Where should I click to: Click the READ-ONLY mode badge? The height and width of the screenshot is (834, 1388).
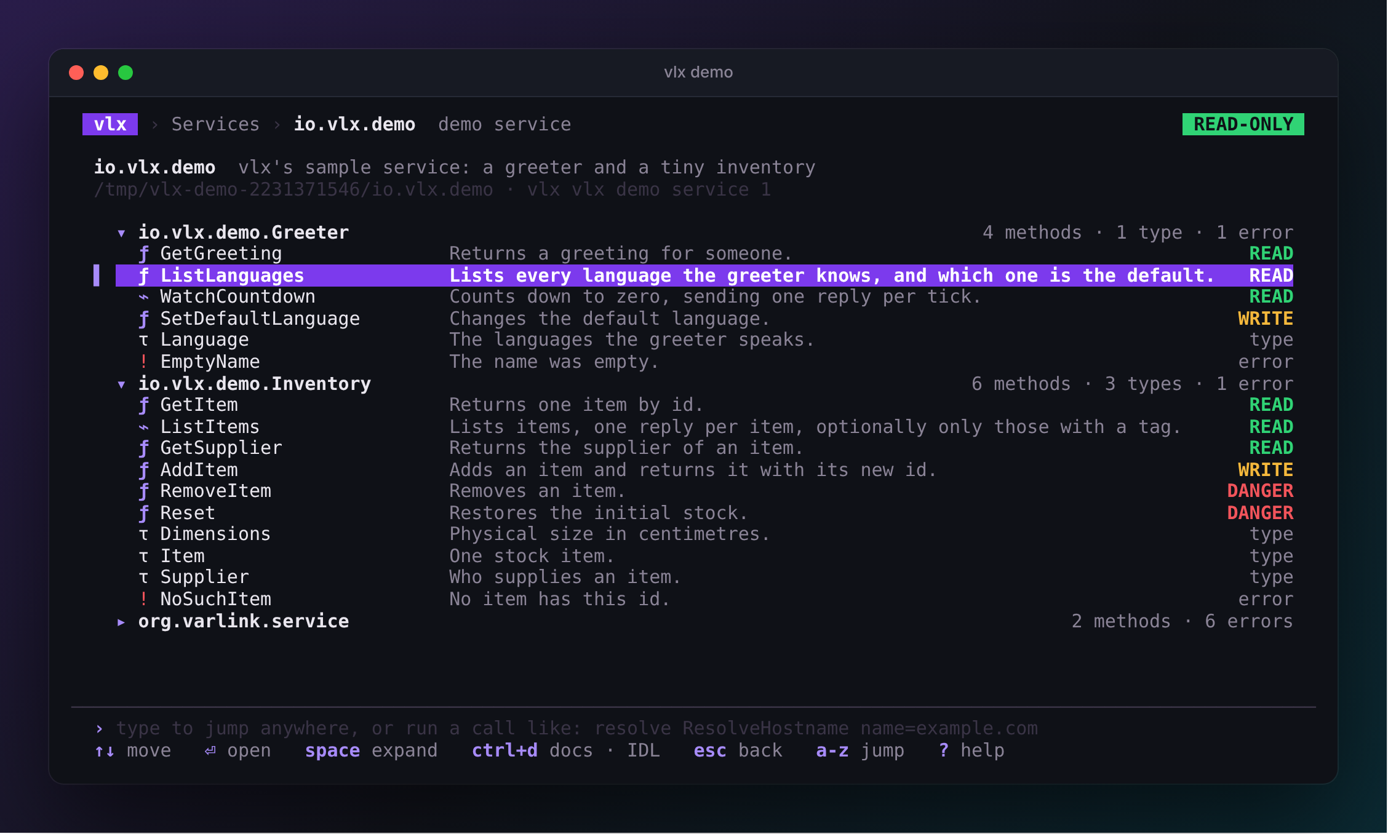pos(1243,124)
